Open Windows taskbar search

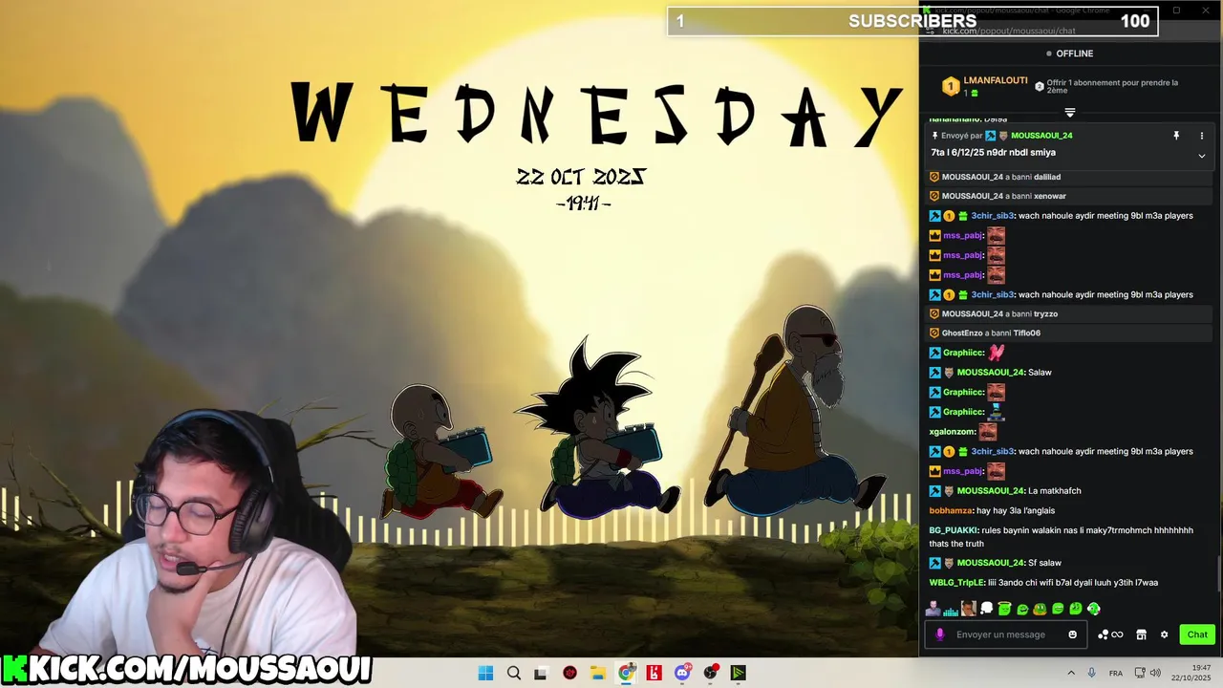point(514,673)
